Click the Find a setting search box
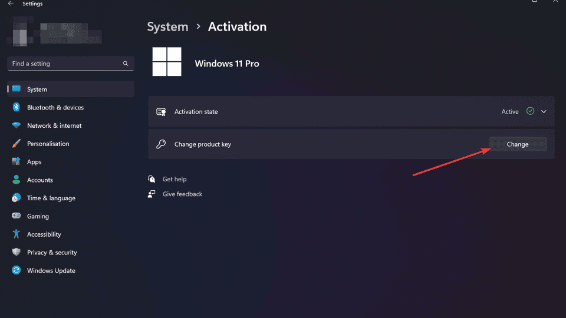The width and height of the screenshot is (566, 318). tap(71, 64)
